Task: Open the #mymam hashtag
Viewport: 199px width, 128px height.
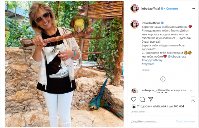Action: click(x=148, y=64)
